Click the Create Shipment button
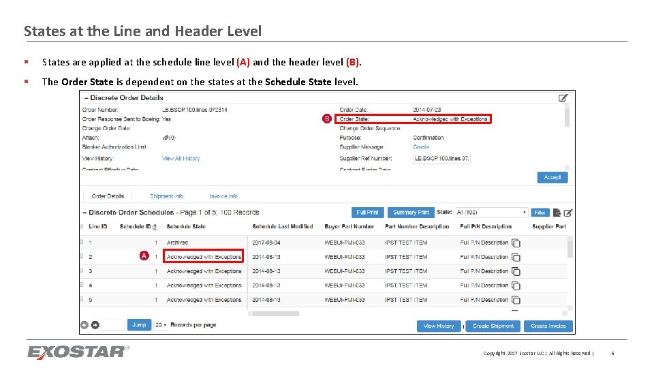654x368 pixels. 493,326
